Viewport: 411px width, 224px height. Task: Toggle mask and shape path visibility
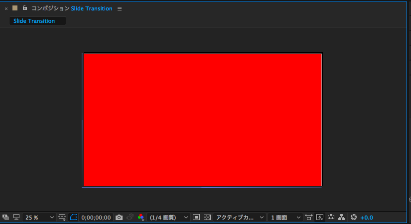[x=73, y=217]
